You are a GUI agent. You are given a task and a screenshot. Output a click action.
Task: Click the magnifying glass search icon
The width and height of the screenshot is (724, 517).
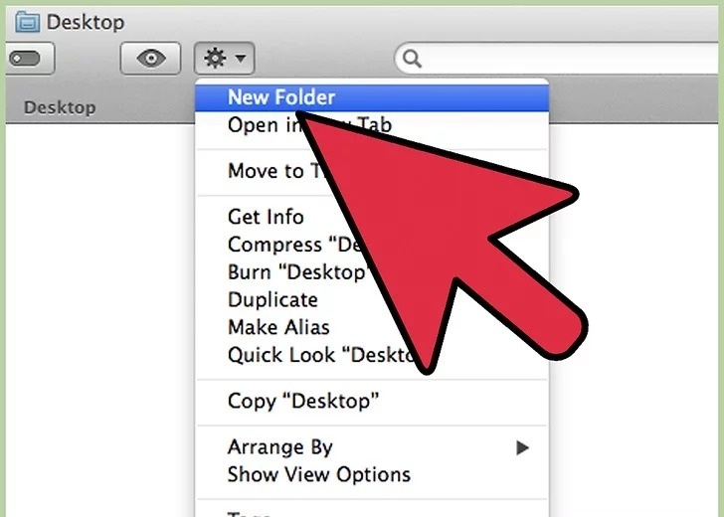coord(412,59)
